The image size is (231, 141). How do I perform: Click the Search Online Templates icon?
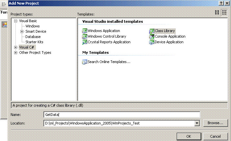tap(85, 62)
